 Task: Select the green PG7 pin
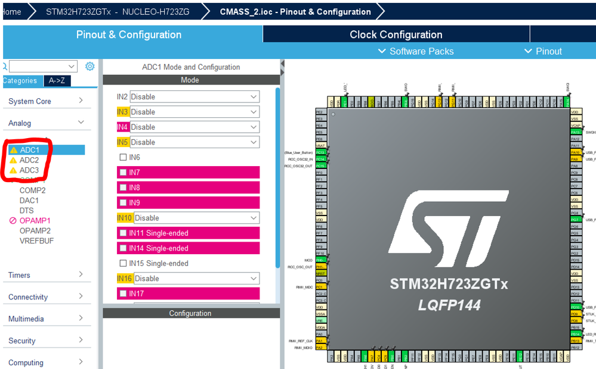[x=576, y=220]
